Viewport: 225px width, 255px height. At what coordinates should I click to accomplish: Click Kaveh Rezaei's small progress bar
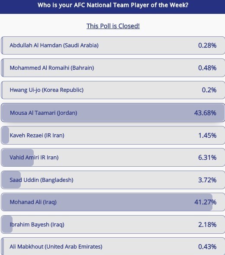(x=5, y=136)
